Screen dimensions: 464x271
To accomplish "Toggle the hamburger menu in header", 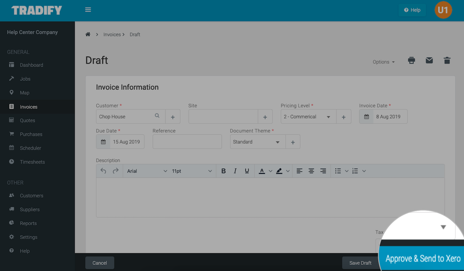I will point(88,10).
